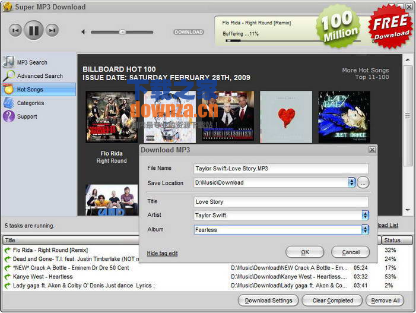The height and width of the screenshot is (313, 416).
Task: Click the green arrow icon for Dead and Gone
Action: [x=8, y=259]
